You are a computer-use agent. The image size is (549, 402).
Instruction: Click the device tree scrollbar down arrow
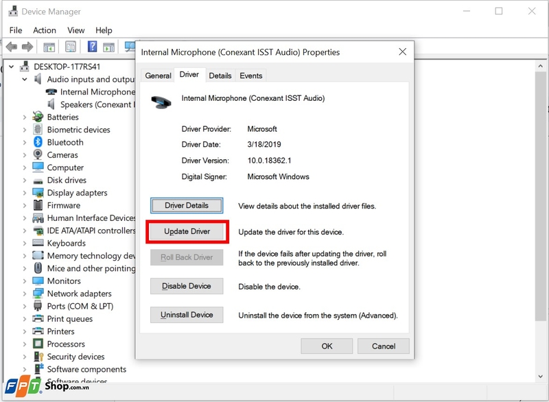coord(540,377)
